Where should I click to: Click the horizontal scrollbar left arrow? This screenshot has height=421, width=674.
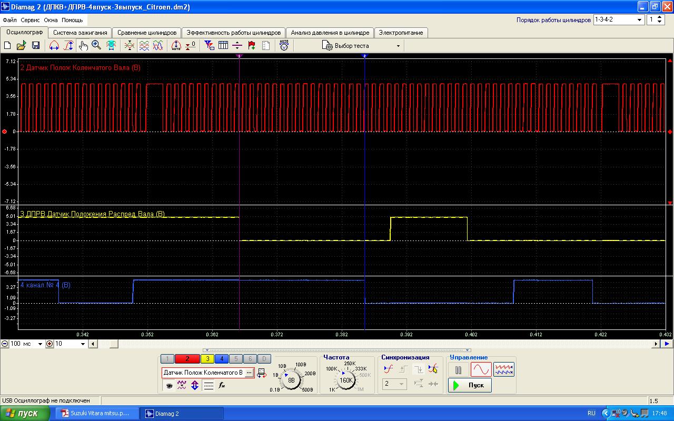point(93,344)
